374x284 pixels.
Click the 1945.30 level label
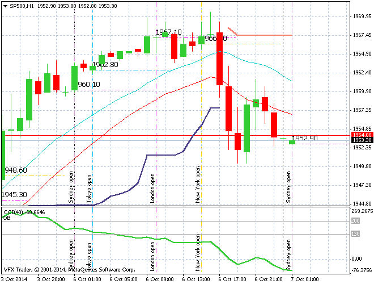pos(14,195)
